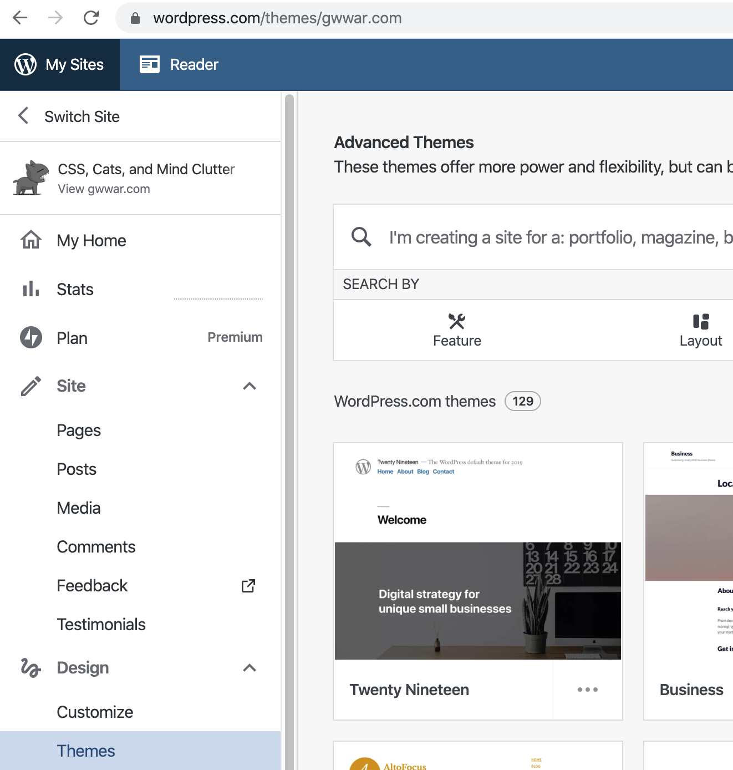Click the Stats sparkline chart
The width and height of the screenshot is (733, 770).
tap(218, 298)
